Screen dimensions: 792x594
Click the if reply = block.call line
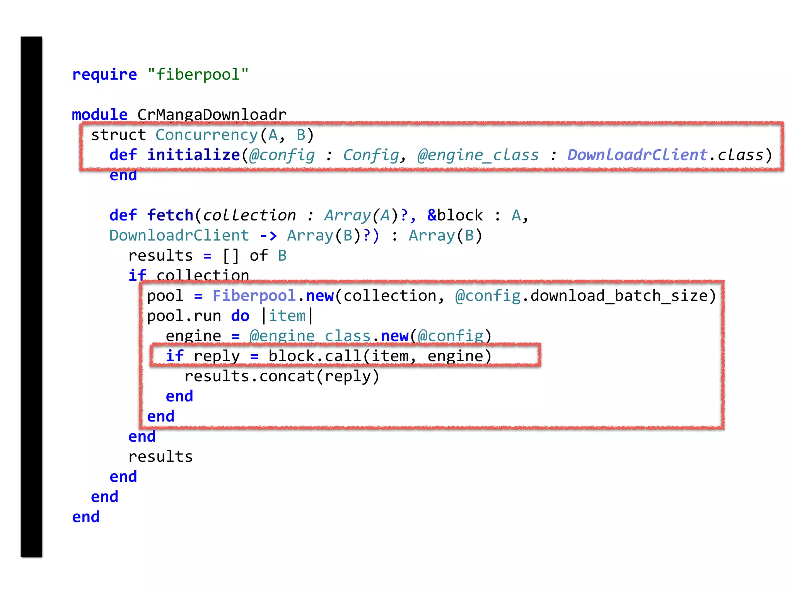pyautogui.click(x=329, y=356)
